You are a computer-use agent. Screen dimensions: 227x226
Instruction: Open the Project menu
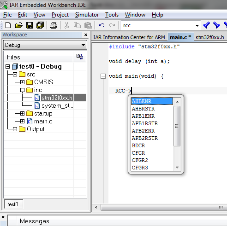(x=60, y=15)
